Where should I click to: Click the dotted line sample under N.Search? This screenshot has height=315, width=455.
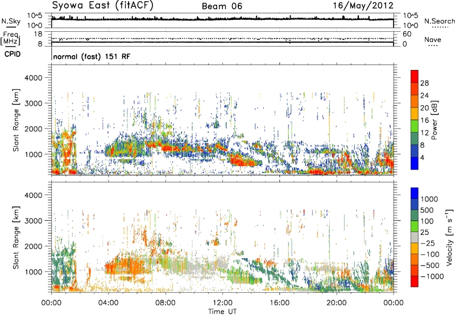pyautogui.click(x=440, y=27)
